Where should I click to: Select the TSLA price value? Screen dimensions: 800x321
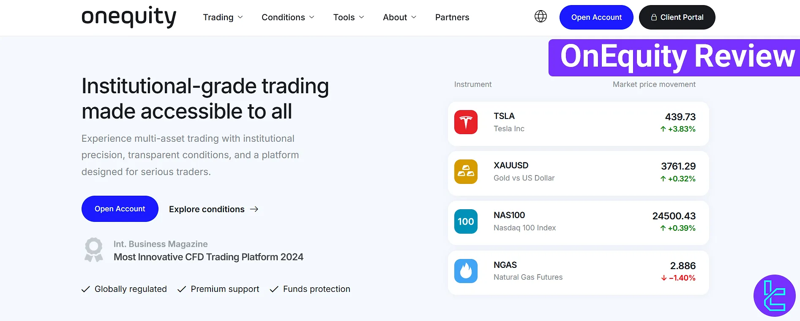point(680,117)
